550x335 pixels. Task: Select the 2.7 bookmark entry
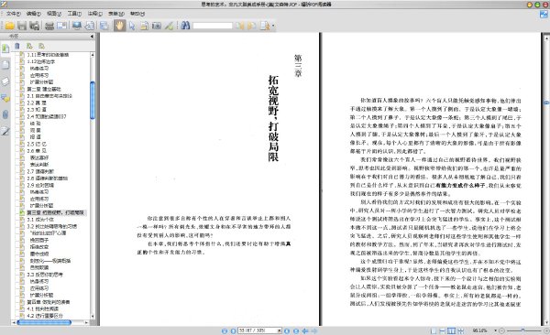(40, 171)
